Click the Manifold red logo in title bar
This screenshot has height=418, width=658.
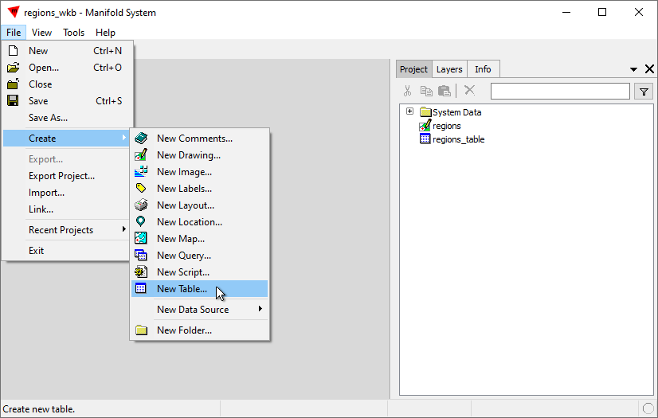point(14,12)
